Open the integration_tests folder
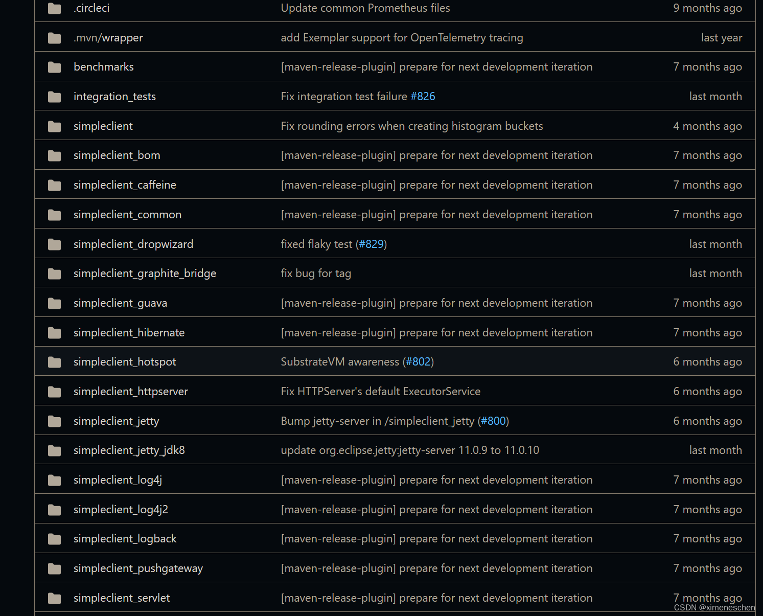 [x=114, y=97]
